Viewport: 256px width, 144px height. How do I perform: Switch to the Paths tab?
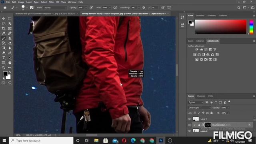(211, 96)
